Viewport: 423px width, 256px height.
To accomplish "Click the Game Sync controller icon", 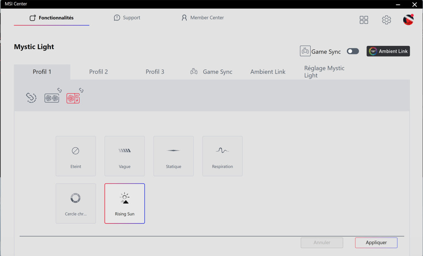I will (305, 51).
